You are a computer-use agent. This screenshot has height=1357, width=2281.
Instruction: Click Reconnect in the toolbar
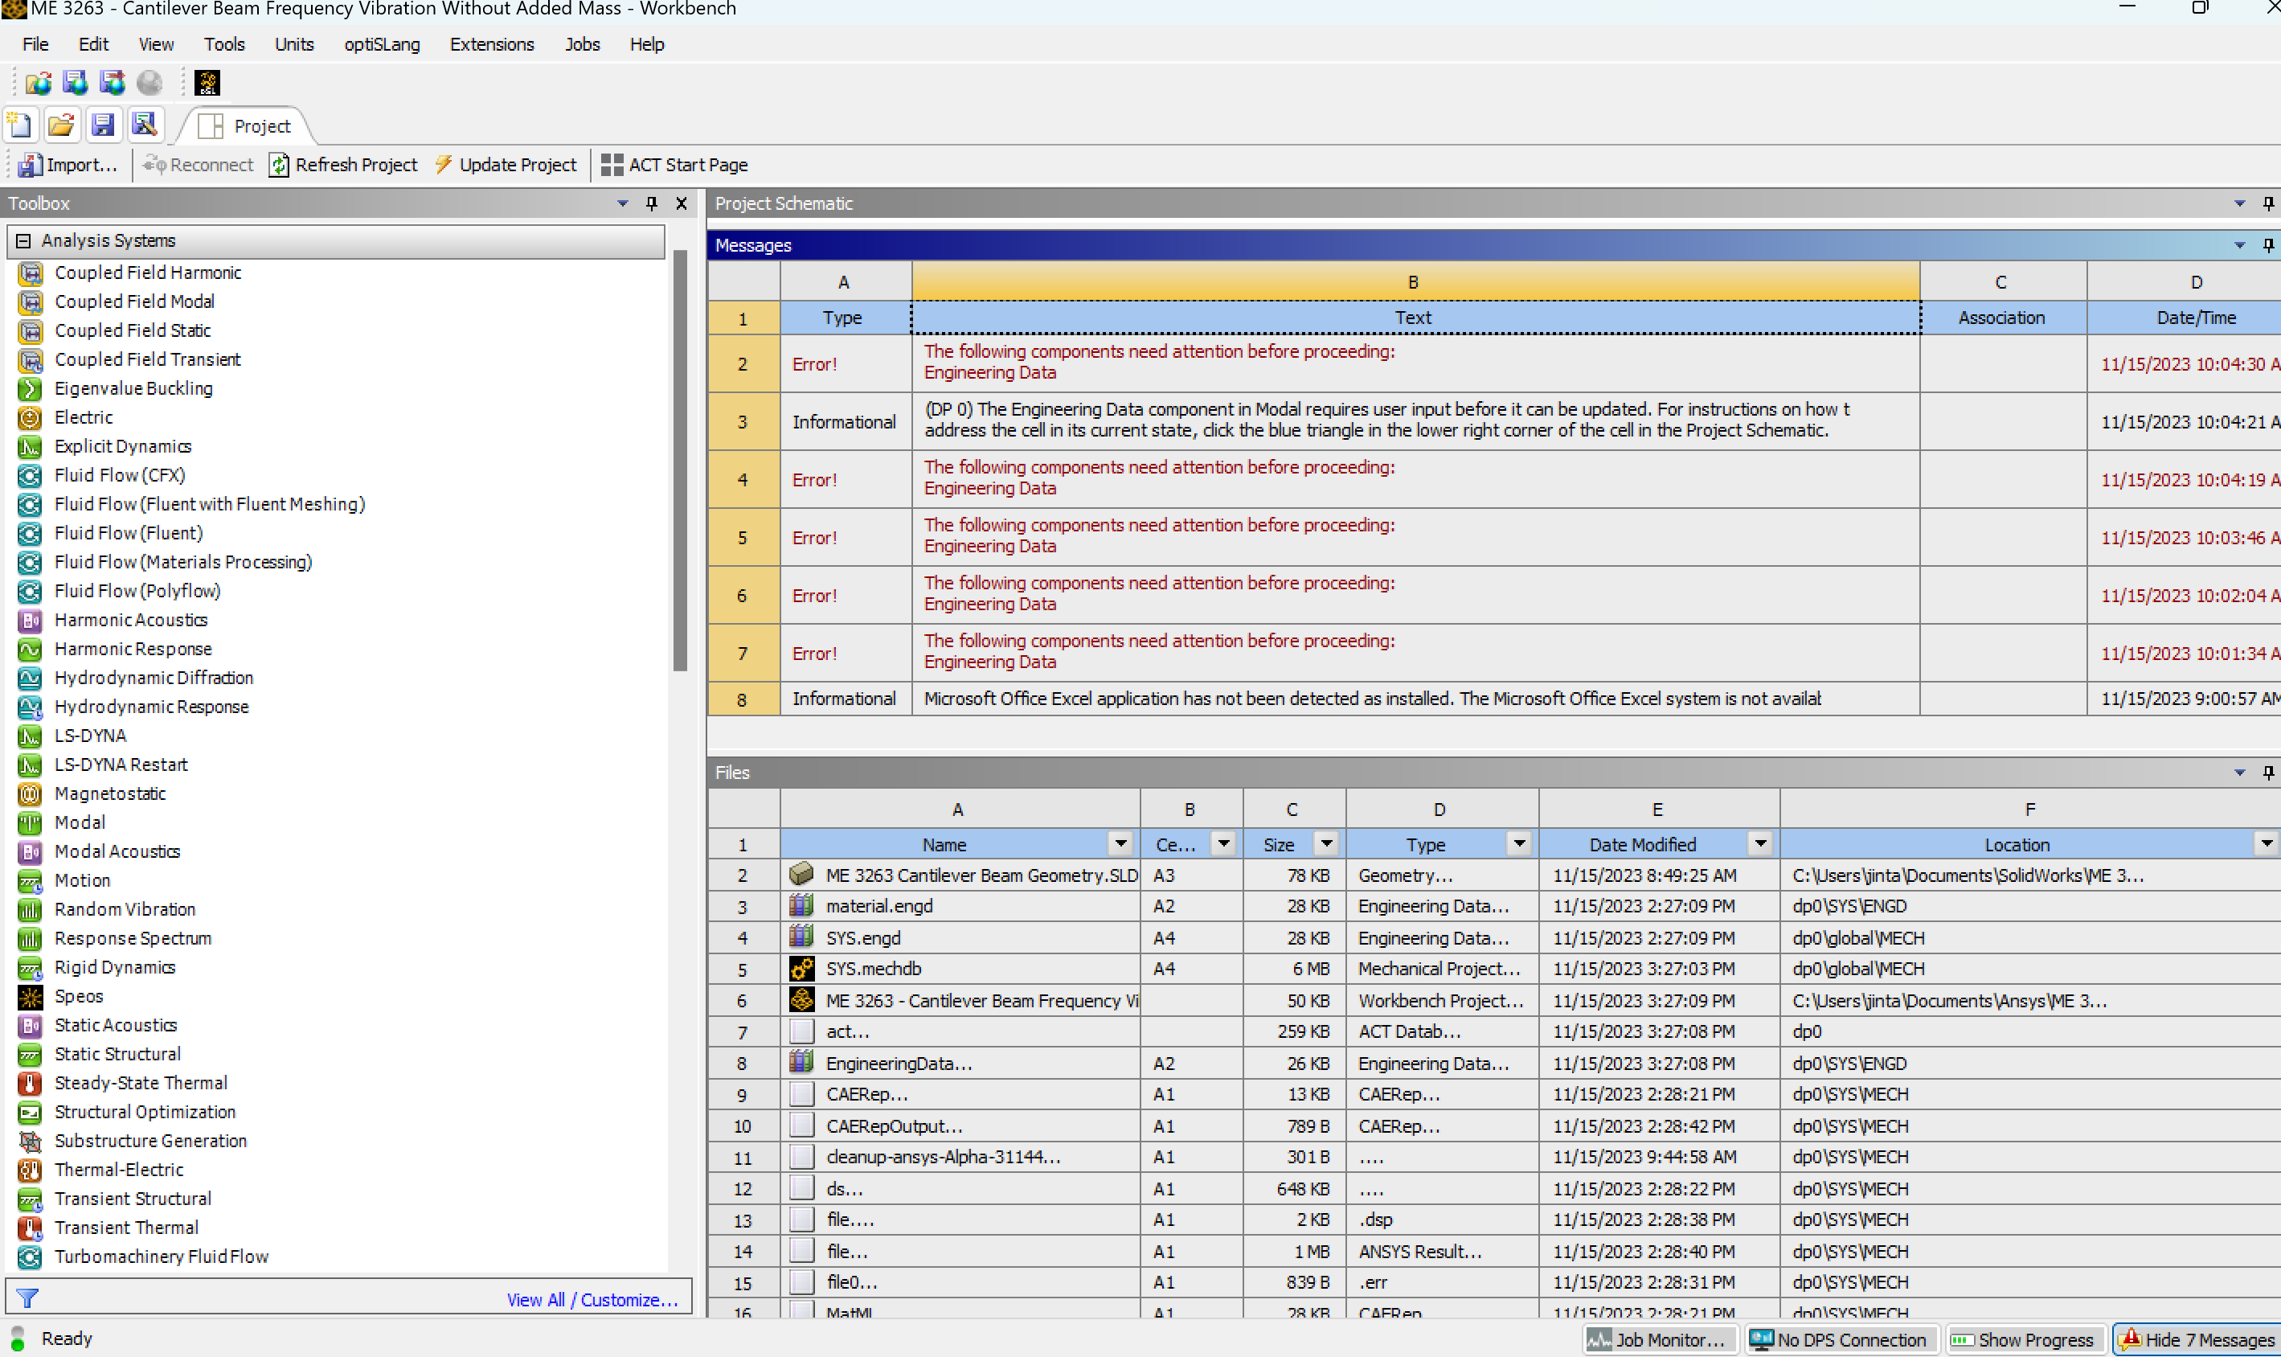pyautogui.click(x=199, y=165)
